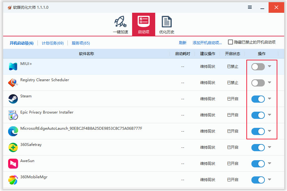Click 已开启 status in 360MobileMgr row
The width and height of the screenshot is (287, 191).
pos(232,180)
